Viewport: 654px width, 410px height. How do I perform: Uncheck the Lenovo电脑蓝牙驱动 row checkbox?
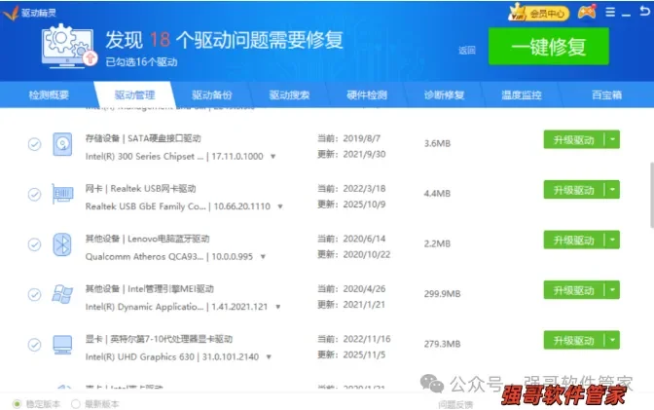coord(35,244)
